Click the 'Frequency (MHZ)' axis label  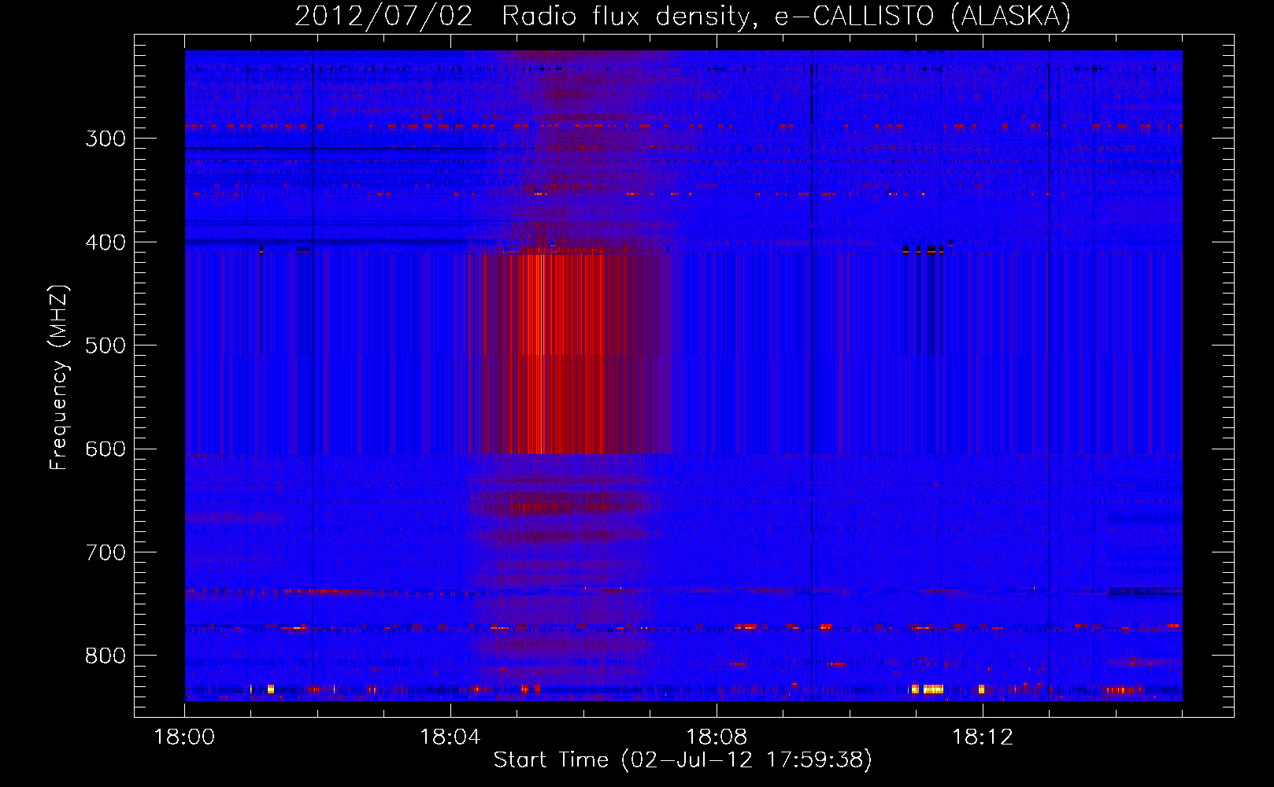(x=59, y=378)
